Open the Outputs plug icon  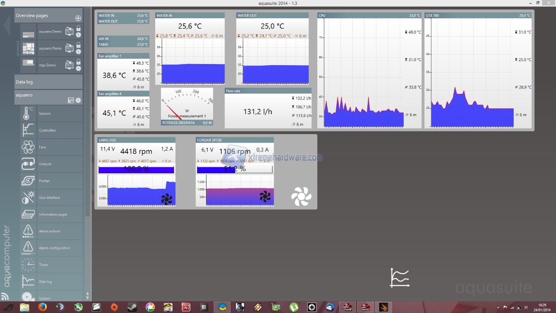28,164
